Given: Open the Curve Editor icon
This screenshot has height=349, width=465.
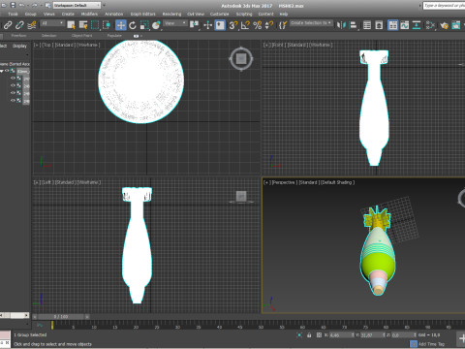Looking at the screenshot, I should [x=405, y=25].
